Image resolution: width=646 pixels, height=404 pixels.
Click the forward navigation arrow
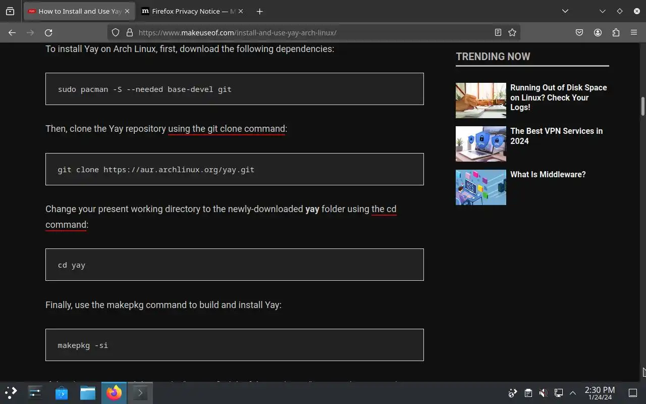(30, 32)
